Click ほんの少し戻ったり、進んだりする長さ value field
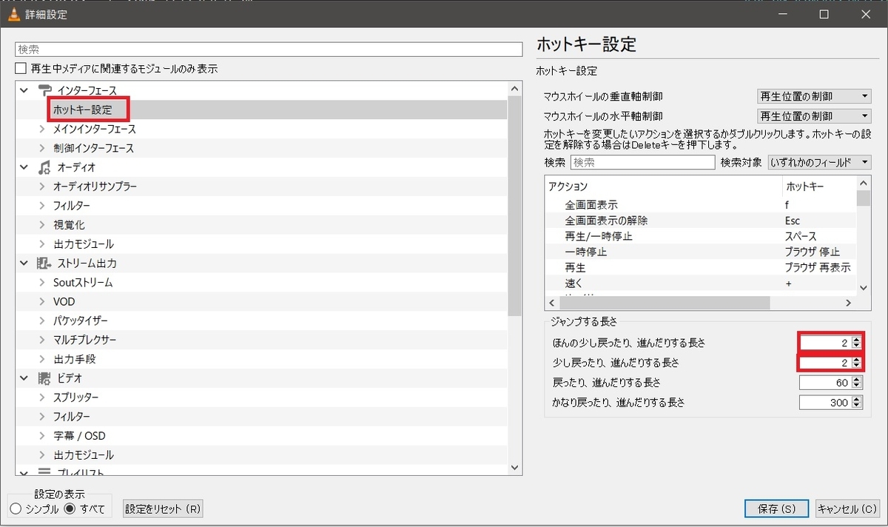Screen dimensions: 888x527 click(825, 343)
